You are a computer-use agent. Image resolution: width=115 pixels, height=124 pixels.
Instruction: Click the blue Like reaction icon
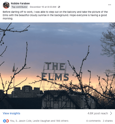pyautogui.click(x=4, y=121)
